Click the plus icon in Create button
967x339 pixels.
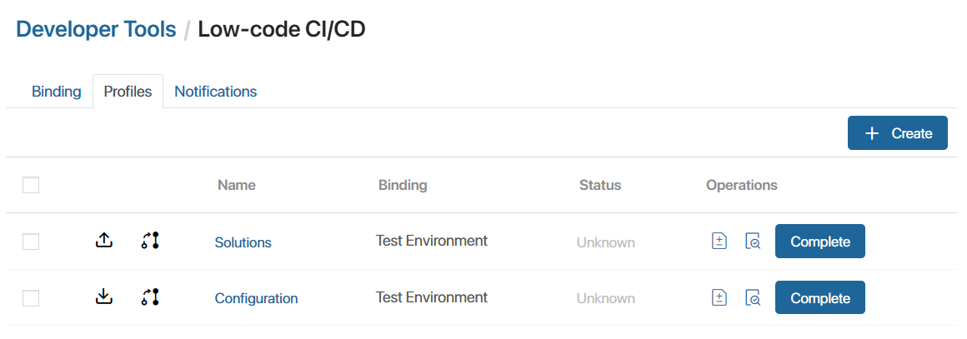(871, 133)
